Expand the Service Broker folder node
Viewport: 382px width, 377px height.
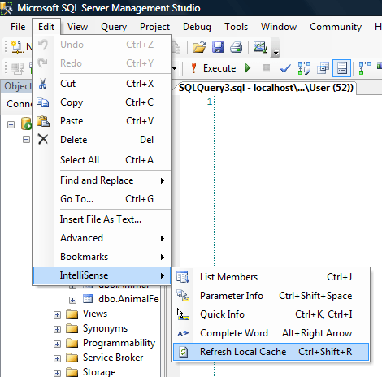pyautogui.click(x=57, y=358)
